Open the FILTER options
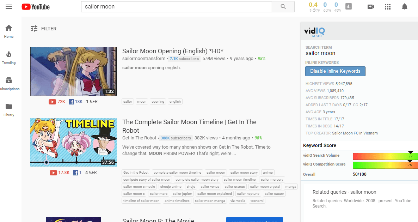This screenshot has width=418, height=222. coord(43,29)
